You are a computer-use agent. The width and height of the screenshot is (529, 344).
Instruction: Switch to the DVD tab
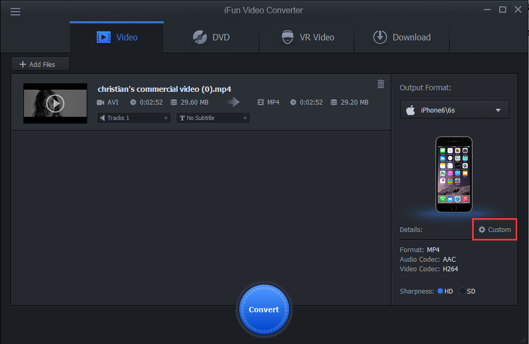211,37
